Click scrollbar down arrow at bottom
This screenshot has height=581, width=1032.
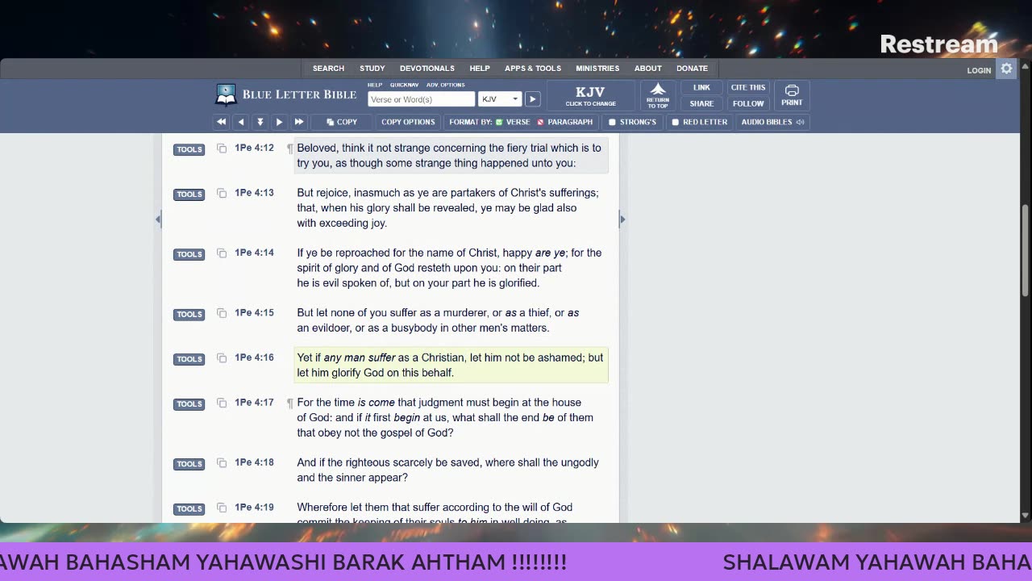point(1026,516)
